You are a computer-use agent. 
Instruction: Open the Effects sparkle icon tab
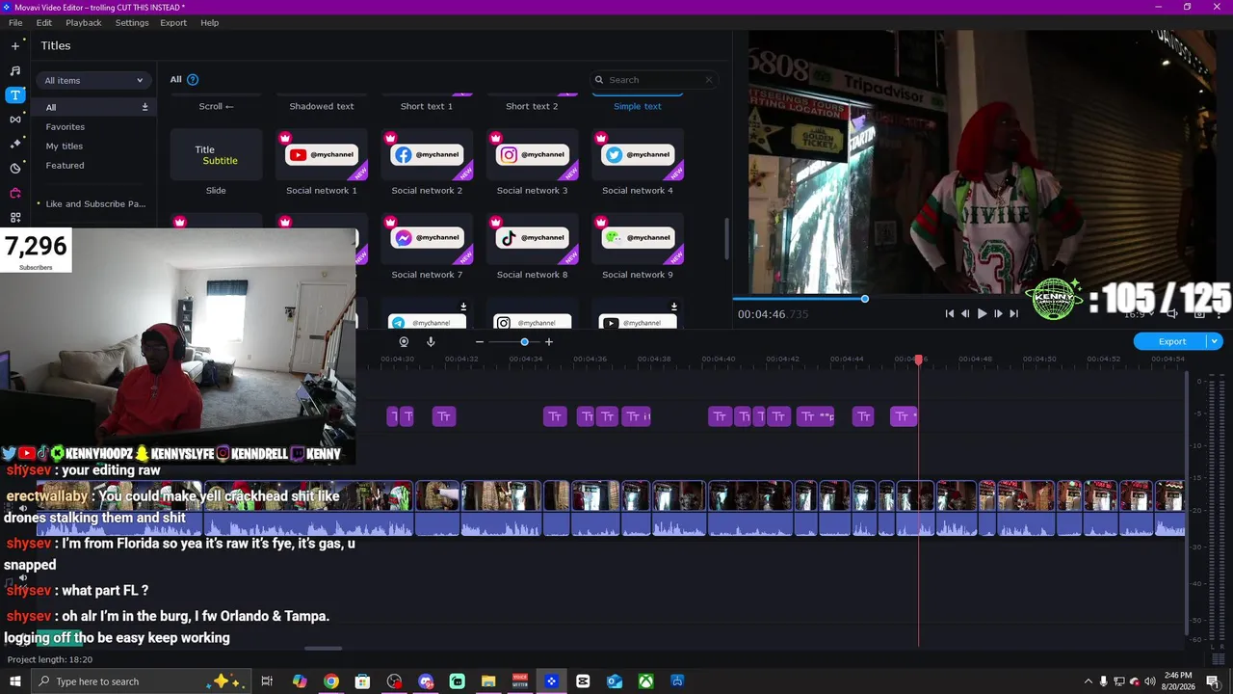(x=15, y=143)
